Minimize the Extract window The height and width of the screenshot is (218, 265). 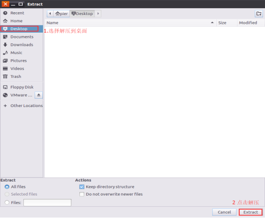point(13,4)
